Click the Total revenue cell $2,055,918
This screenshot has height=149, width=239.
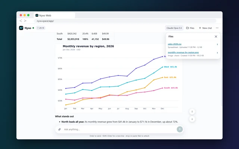click(73, 39)
